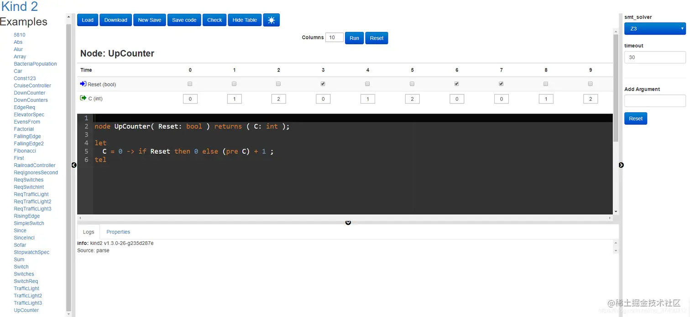Click the timeout input field
This screenshot has height=317, width=690.
pyautogui.click(x=655, y=57)
